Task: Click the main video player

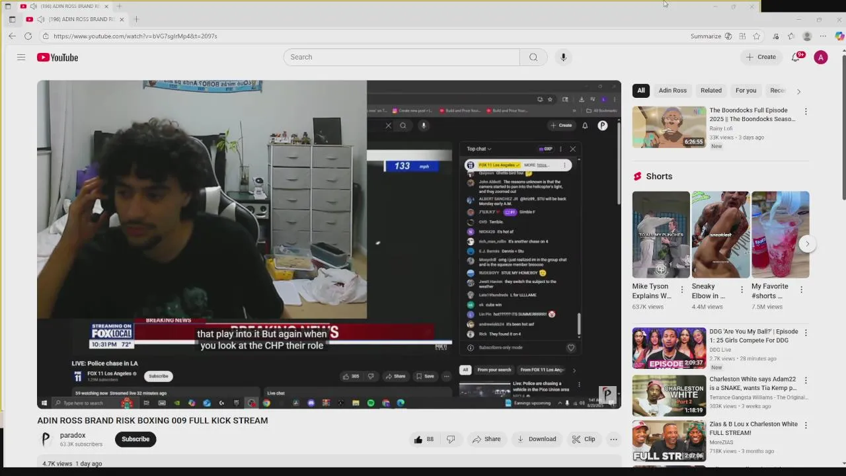Action: point(329,245)
